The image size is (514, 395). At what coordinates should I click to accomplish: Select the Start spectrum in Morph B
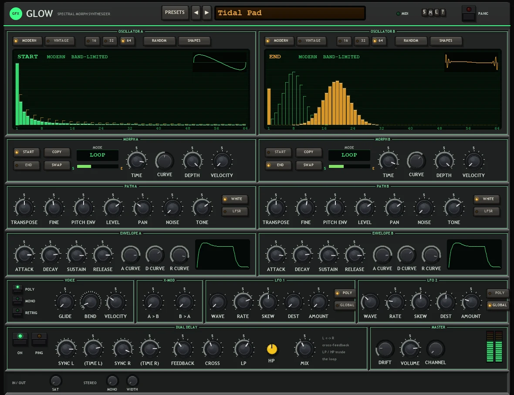pyautogui.click(x=278, y=152)
